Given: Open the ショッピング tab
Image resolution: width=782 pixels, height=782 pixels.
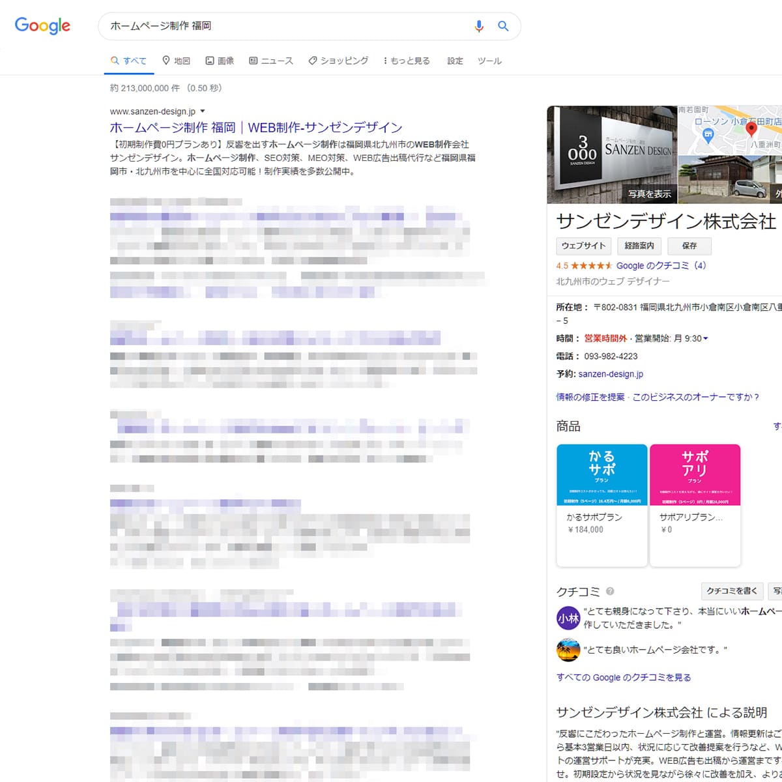Looking at the screenshot, I should (338, 61).
